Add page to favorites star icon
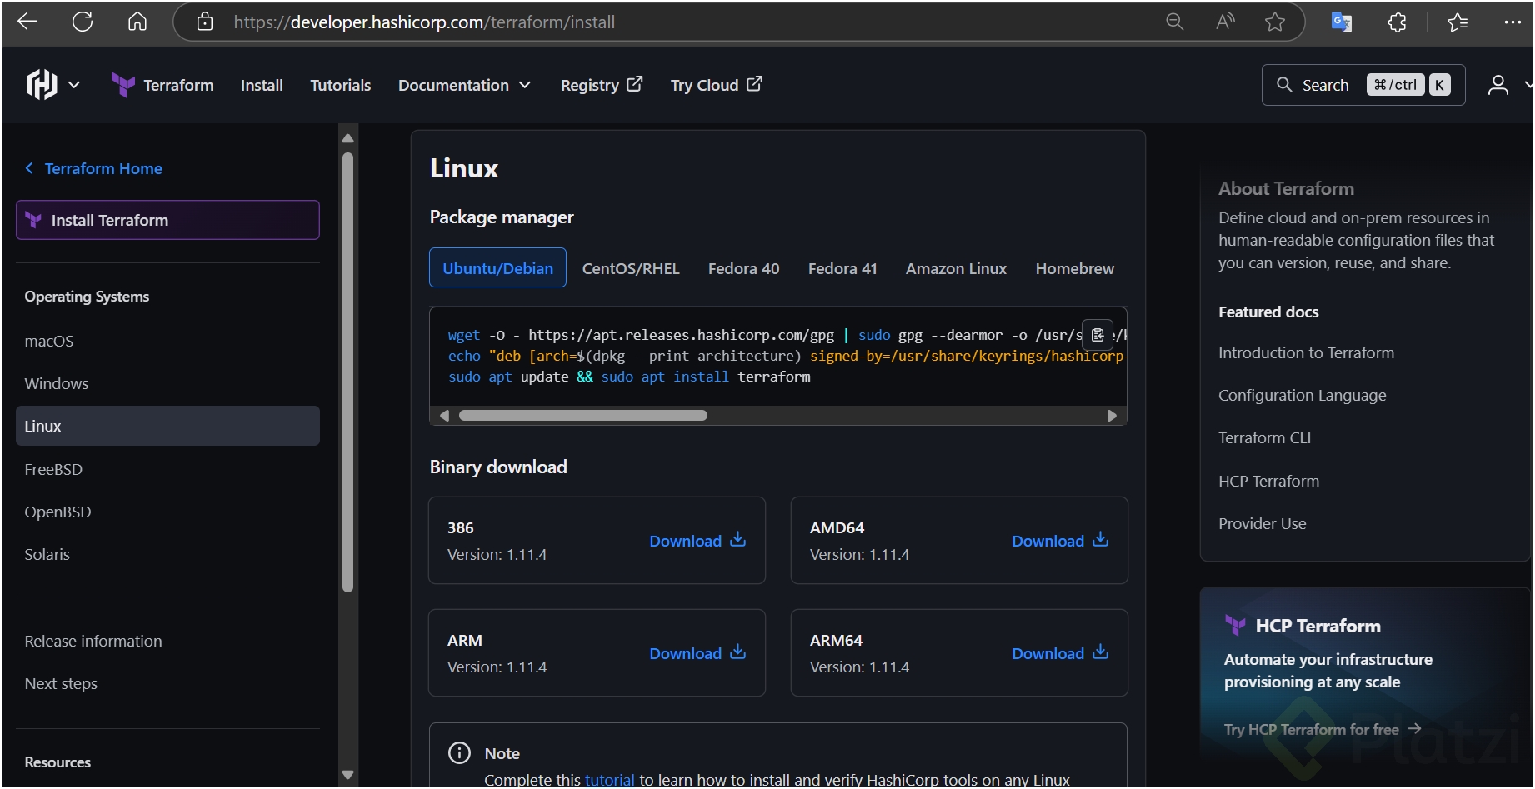The image size is (1535, 789). click(x=1274, y=22)
